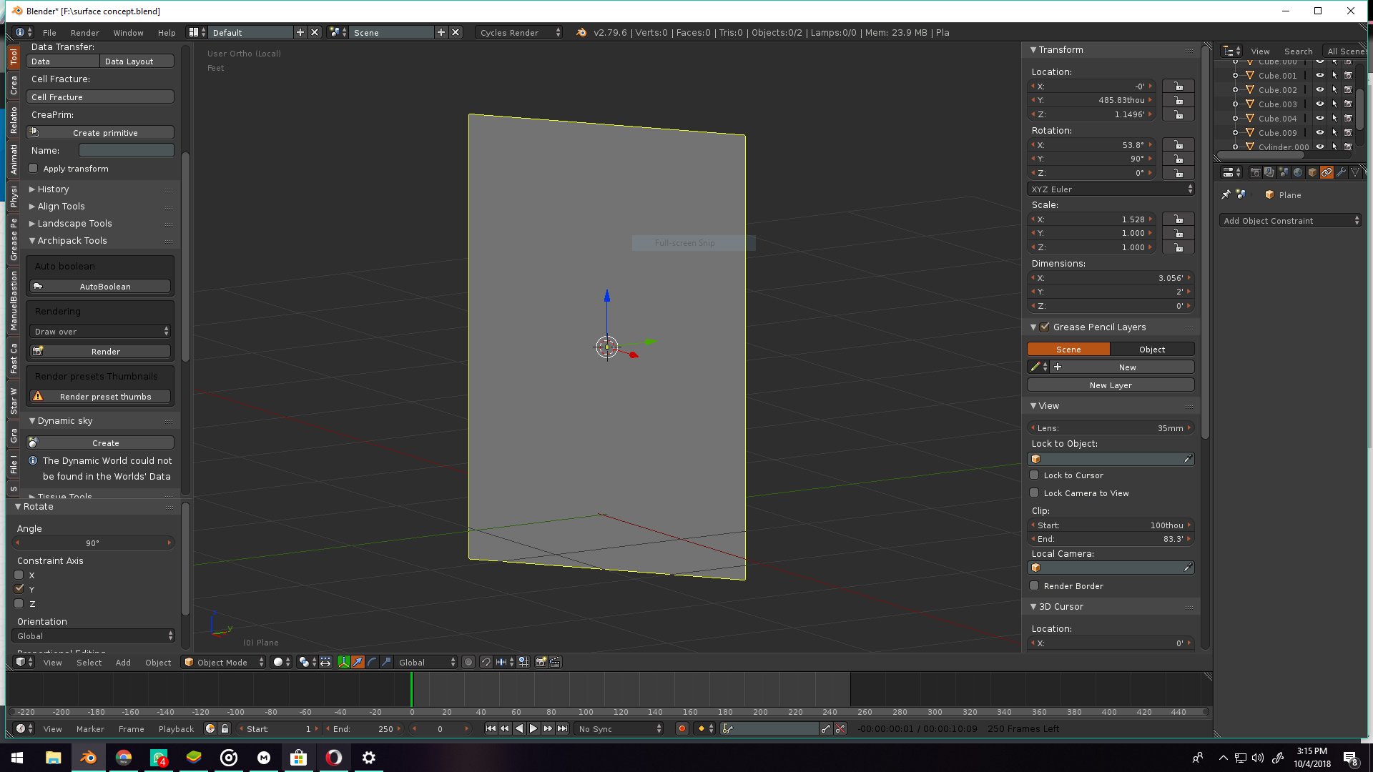Screen dimensions: 1373x772
Task: Open the Object menu in header
Action: [x=157, y=662]
